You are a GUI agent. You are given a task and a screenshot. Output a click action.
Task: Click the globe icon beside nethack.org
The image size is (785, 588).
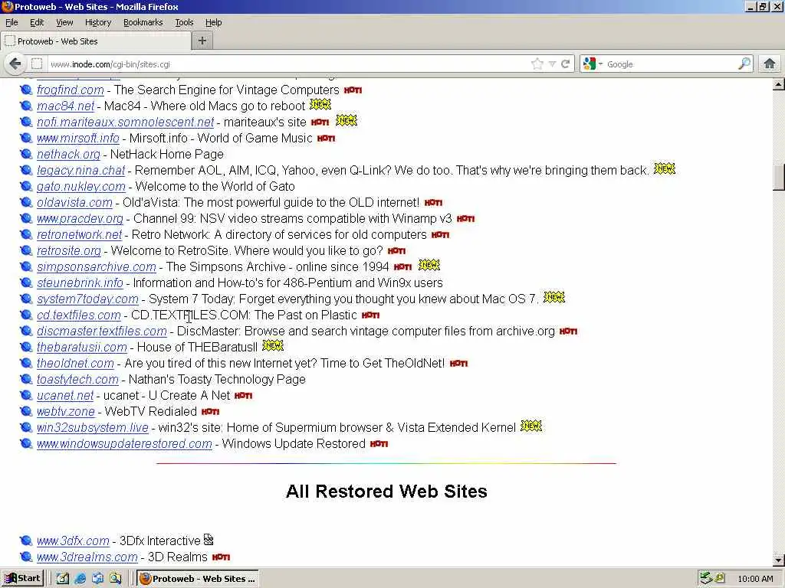[x=26, y=155]
